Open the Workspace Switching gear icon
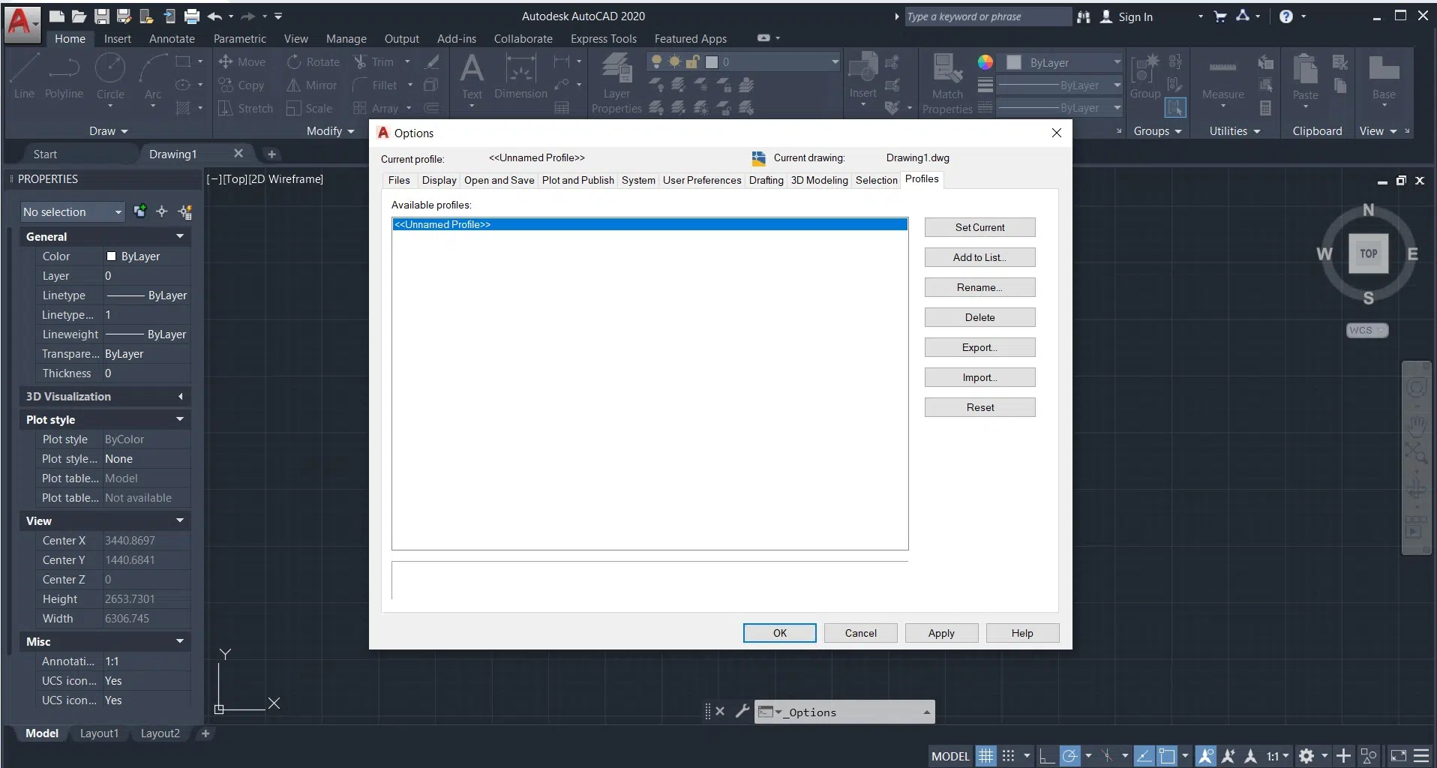 1306,756
